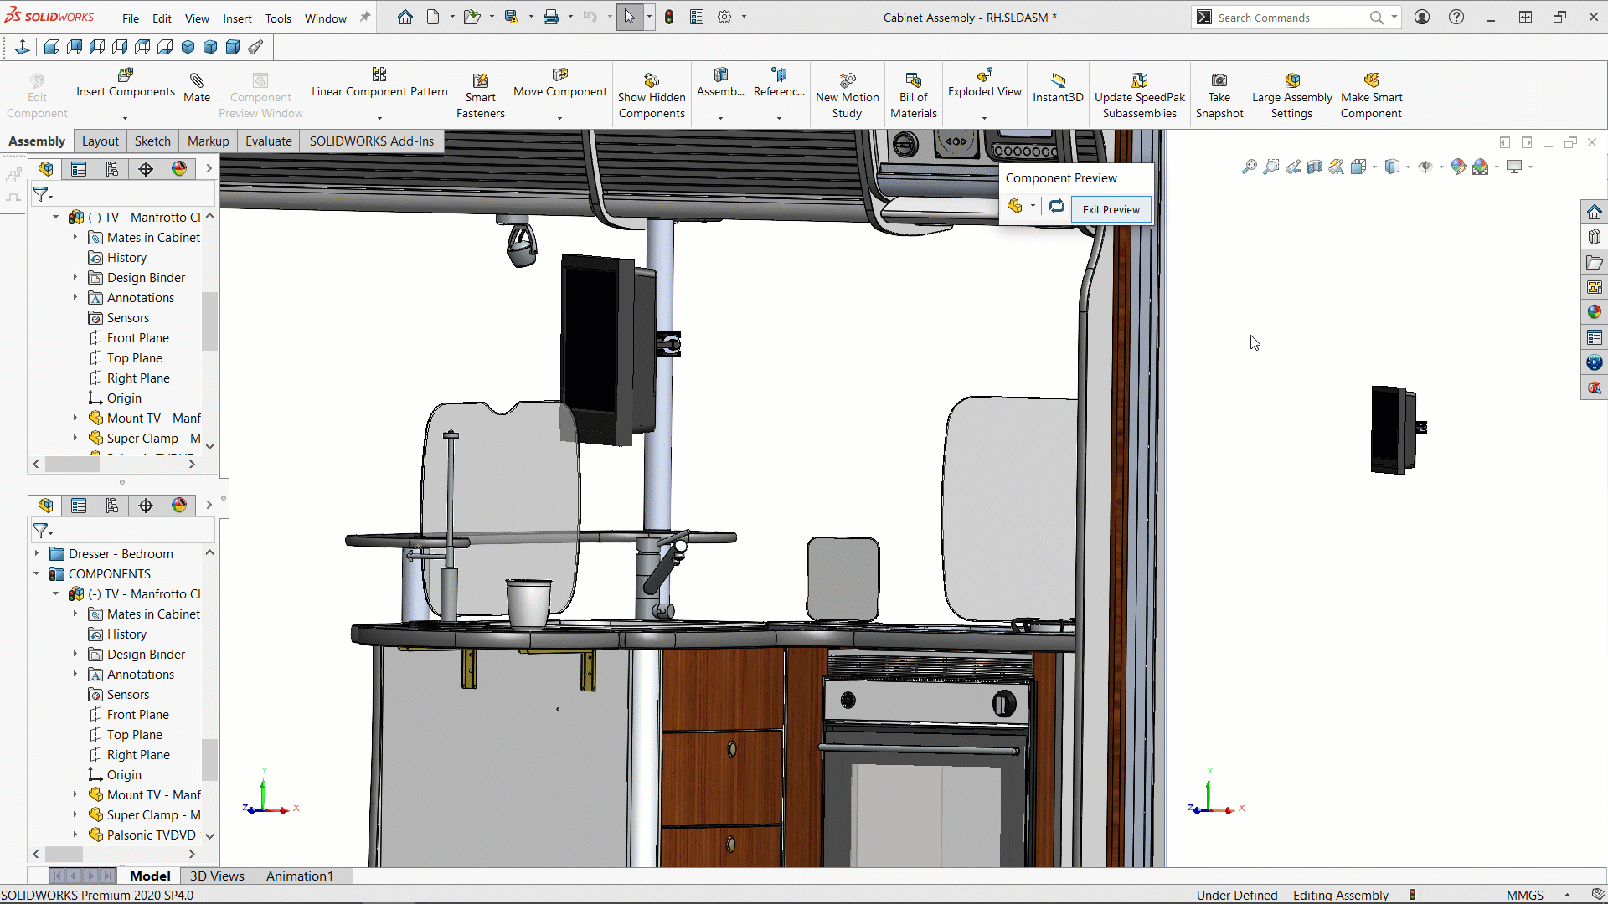This screenshot has height=904, width=1608.
Task: Open the Tools menu
Action: point(278,18)
